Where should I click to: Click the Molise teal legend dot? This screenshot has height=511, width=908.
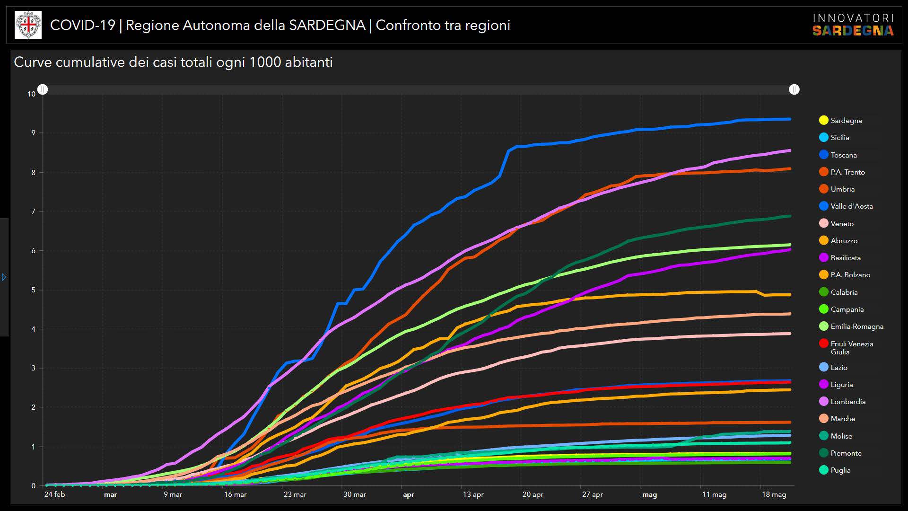click(x=823, y=436)
